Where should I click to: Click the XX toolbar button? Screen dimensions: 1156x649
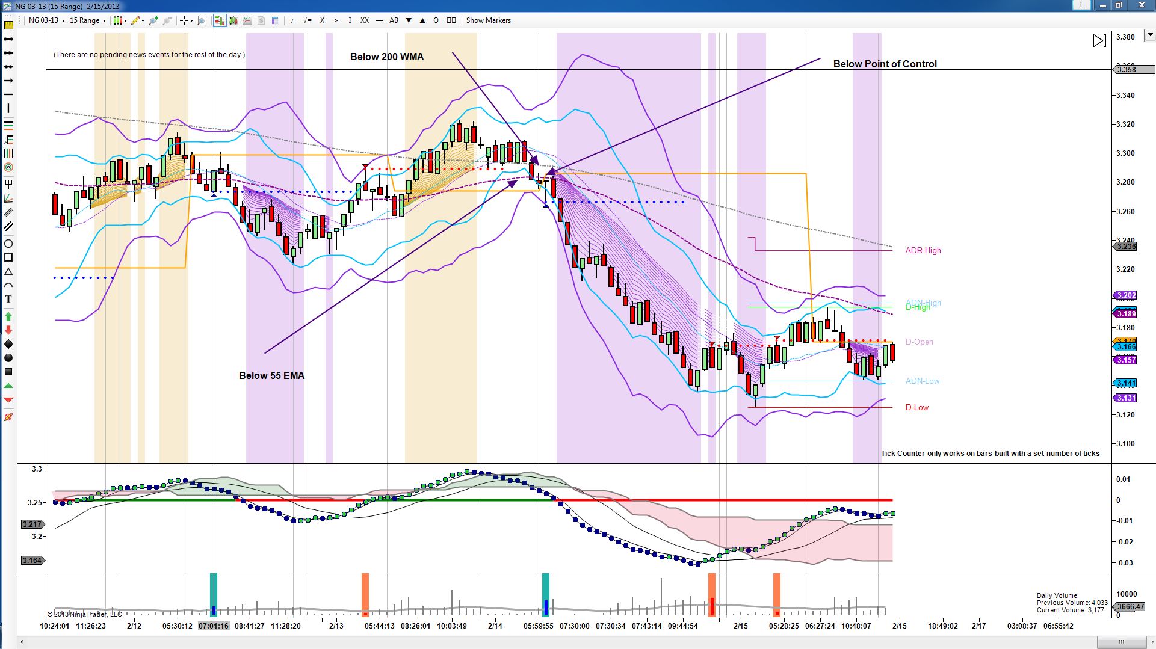[x=365, y=20]
